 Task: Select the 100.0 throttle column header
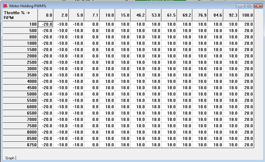pyautogui.click(x=246, y=15)
